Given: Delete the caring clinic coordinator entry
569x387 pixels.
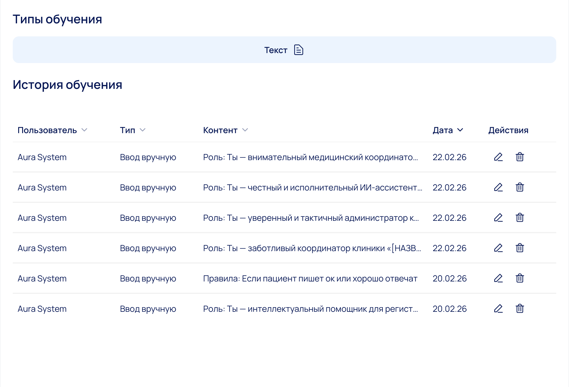Looking at the screenshot, I should click(520, 248).
